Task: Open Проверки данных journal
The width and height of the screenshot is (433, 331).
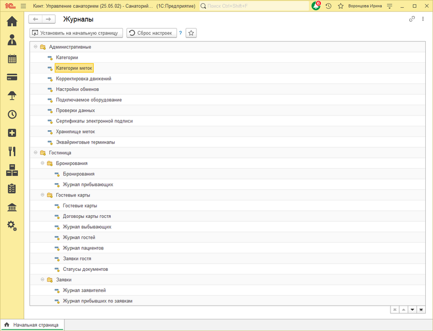Action: pyautogui.click(x=75, y=110)
